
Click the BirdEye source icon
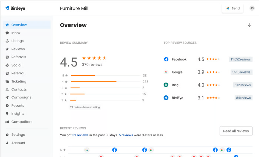tap(166, 98)
